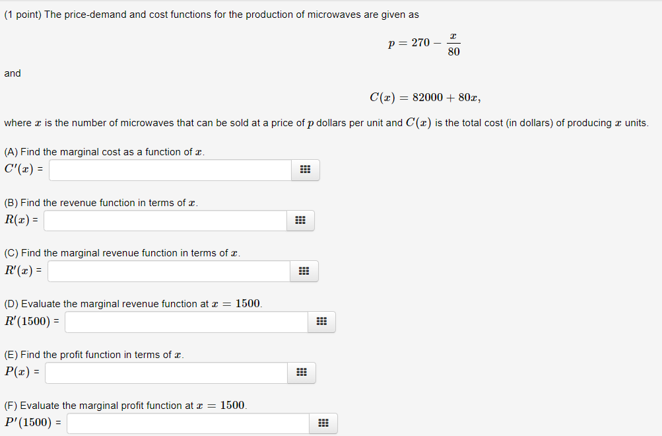Screen dimensions: 662x436
Task: Open the equation editor beside R(x)
Action: tap(300, 220)
